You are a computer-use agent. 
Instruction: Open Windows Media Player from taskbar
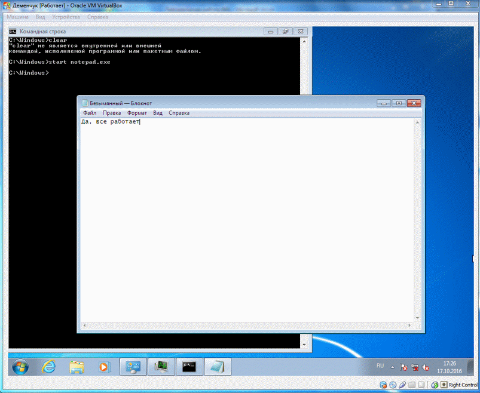click(x=104, y=366)
